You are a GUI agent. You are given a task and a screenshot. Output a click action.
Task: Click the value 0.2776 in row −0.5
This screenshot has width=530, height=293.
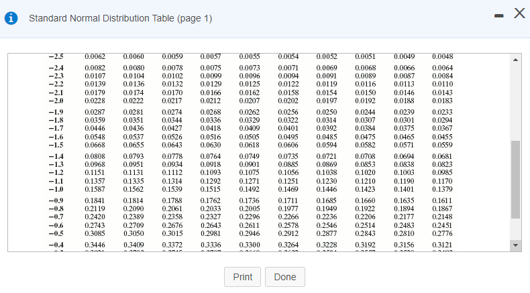coord(443,233)
